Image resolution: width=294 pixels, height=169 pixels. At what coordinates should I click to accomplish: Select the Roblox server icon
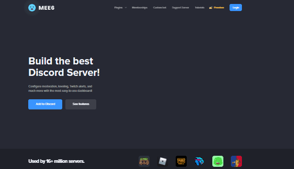162,161
